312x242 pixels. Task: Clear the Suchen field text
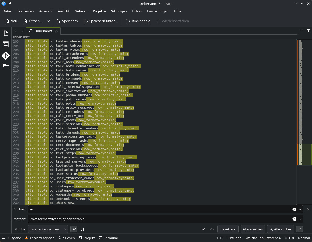tap(294, 209)
